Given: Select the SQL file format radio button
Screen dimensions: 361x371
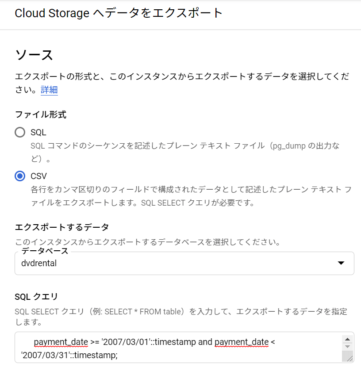Looking at the screenshot, I should 20,132.
